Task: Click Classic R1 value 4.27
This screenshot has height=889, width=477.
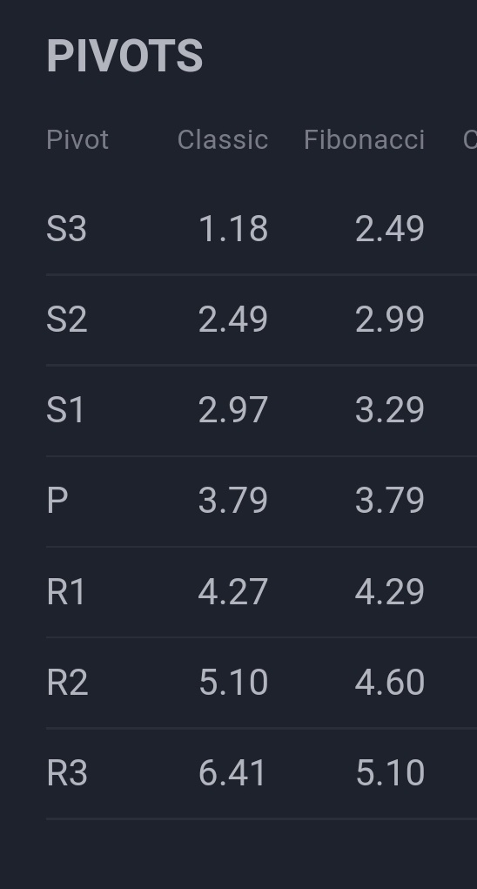Action: click(233, 591)
